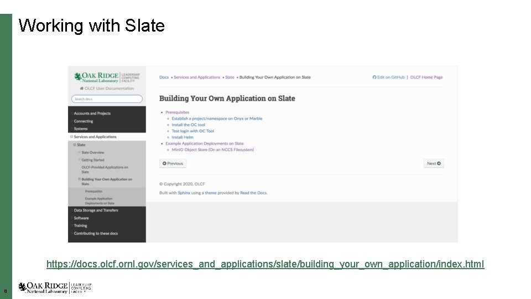Click the Read the Docs link
Screen dimensions: 531x299
click(x=254, y=193)
